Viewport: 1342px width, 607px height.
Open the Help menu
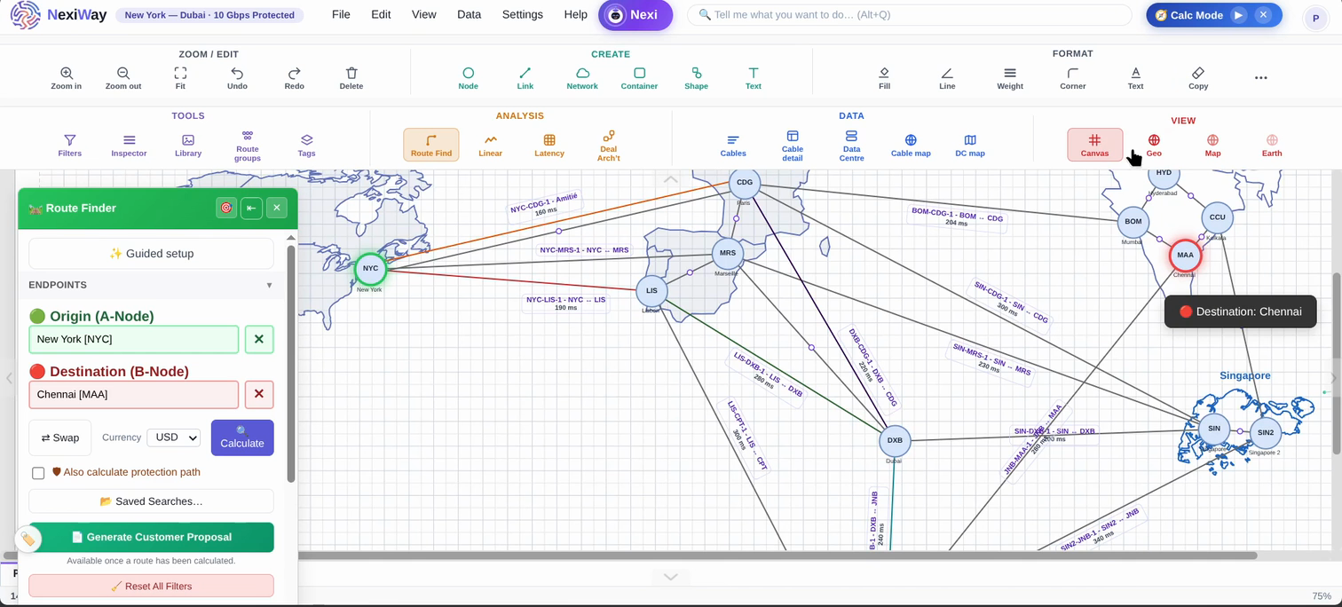point(575,15)
